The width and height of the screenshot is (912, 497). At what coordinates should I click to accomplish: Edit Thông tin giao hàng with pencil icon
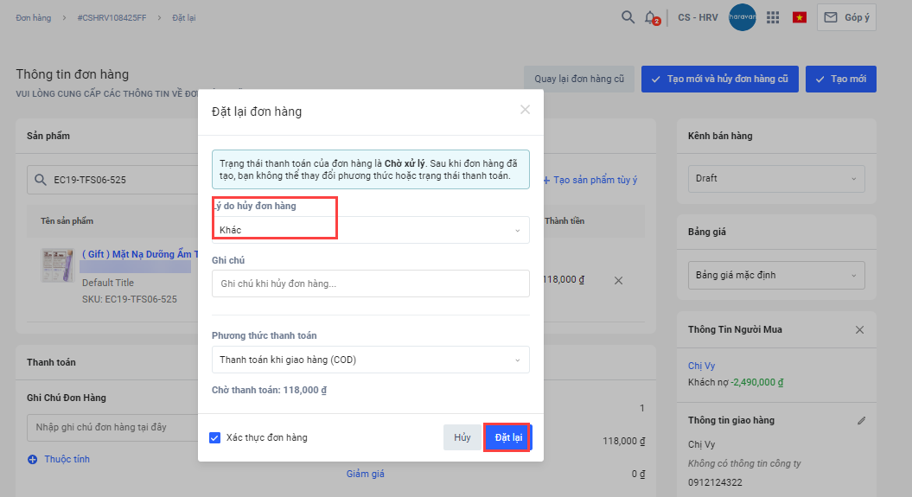point(861,420)
